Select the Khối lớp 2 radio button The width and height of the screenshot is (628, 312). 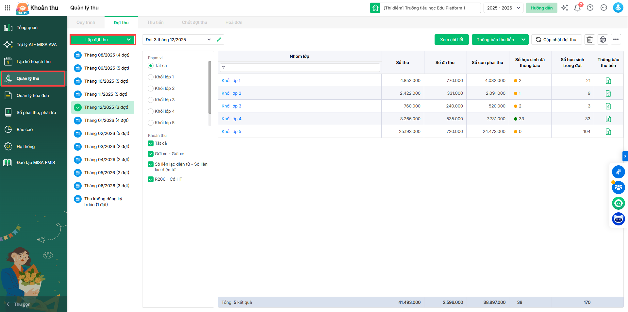coord(151,89)
